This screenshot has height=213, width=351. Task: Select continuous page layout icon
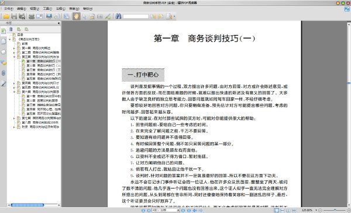click(x=282, y=210)
